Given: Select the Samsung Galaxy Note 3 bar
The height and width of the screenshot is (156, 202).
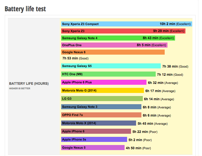Looking at the screenshot, I should click(101, 107).
